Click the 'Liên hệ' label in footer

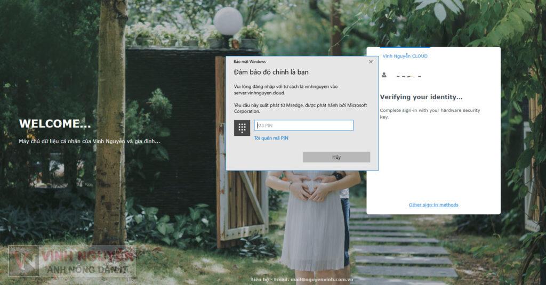pyautogui.click(x=261, y=279)
